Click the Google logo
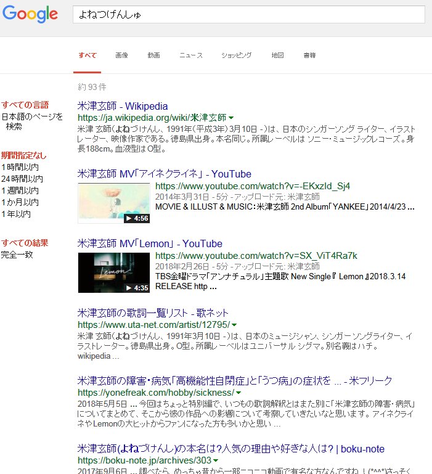Viewport: 432px width, 474px height. (30, 14)
